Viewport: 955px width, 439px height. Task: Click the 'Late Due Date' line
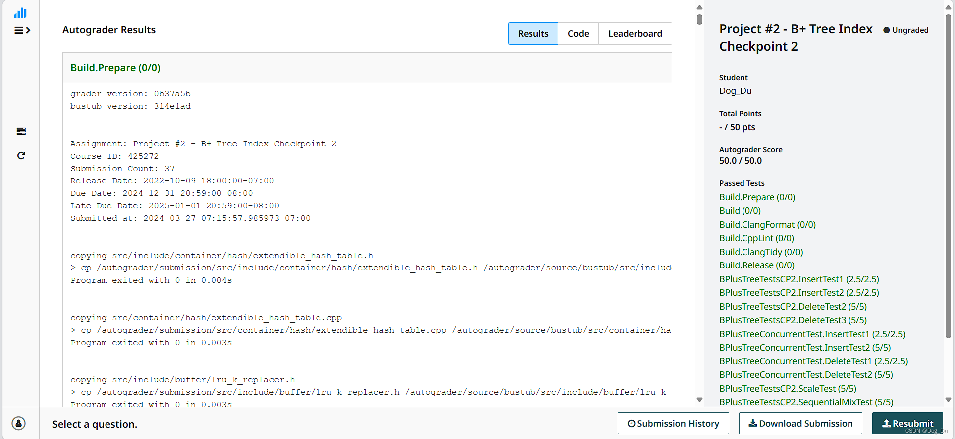tap(175, 206)
